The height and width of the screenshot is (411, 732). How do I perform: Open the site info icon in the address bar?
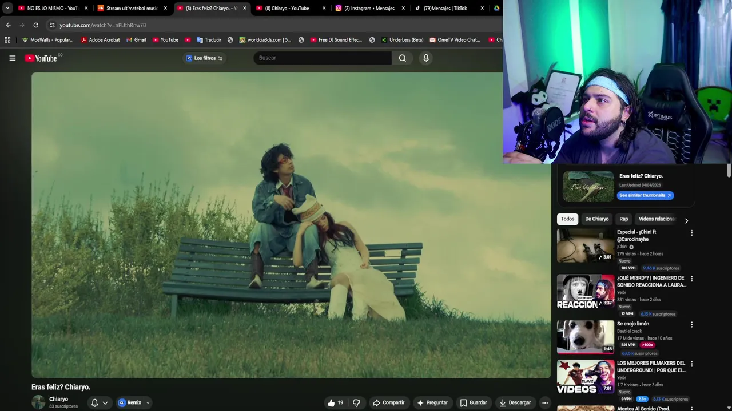click(x=52, y=25)
